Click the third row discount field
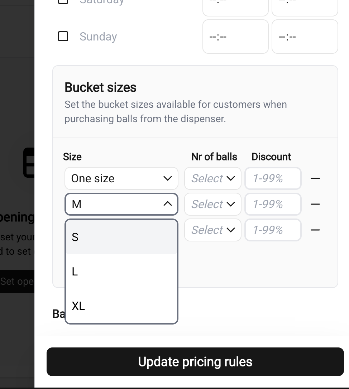The width and height of the screenshot is (349, 389). point(273,230)
